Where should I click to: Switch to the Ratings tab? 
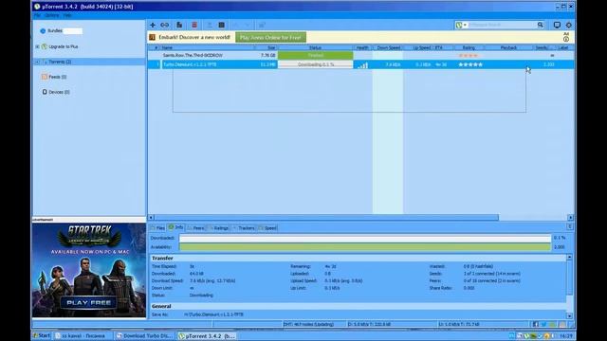[219, 228]
